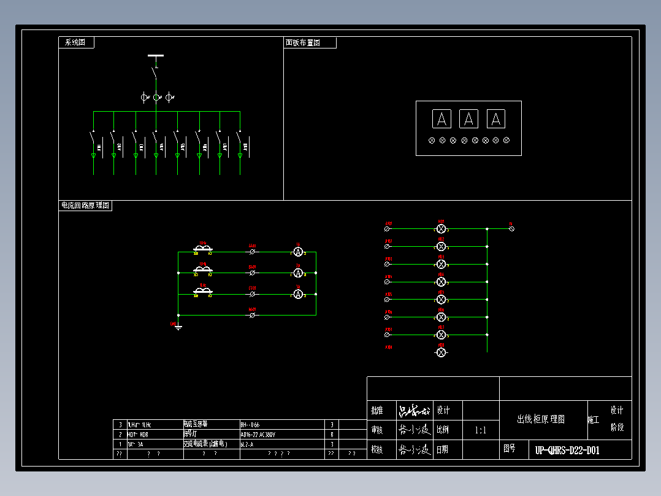Select the terminal on the bottom neutral wire
This screenshot has height=496, width=661.
coord(252,316)
